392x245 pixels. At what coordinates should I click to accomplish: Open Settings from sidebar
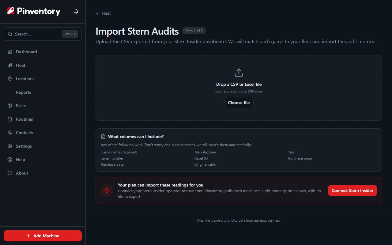click(43, 146)
